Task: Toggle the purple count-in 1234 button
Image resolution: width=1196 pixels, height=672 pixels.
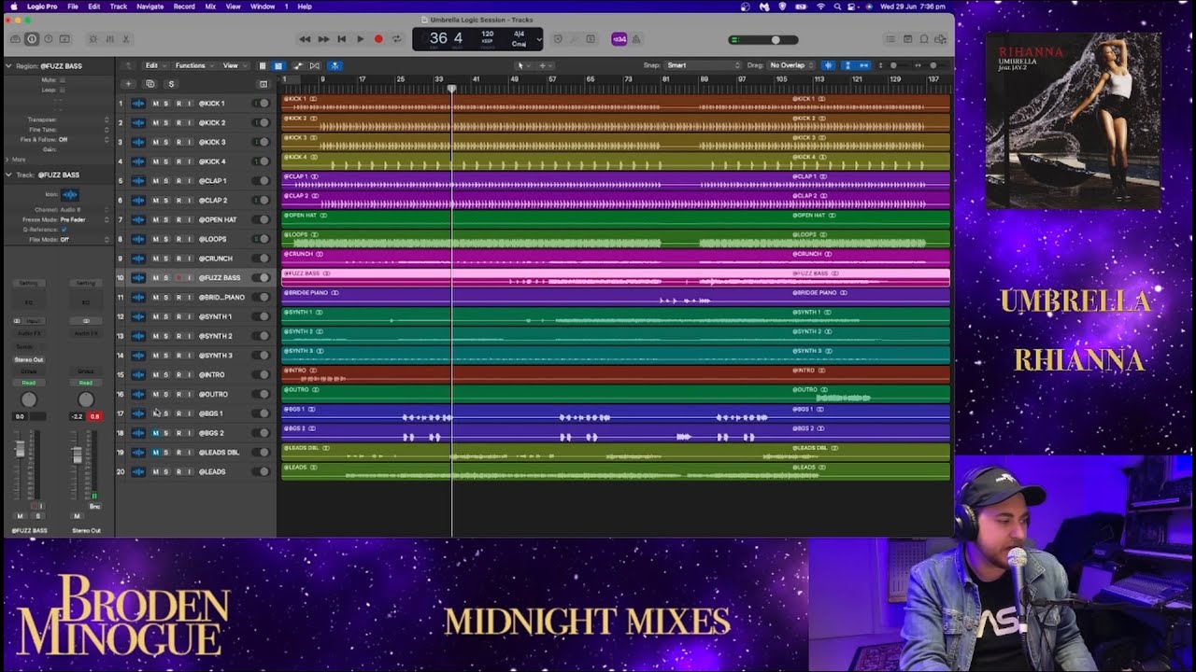Action: pyautogui.click(x=619, y=39)
